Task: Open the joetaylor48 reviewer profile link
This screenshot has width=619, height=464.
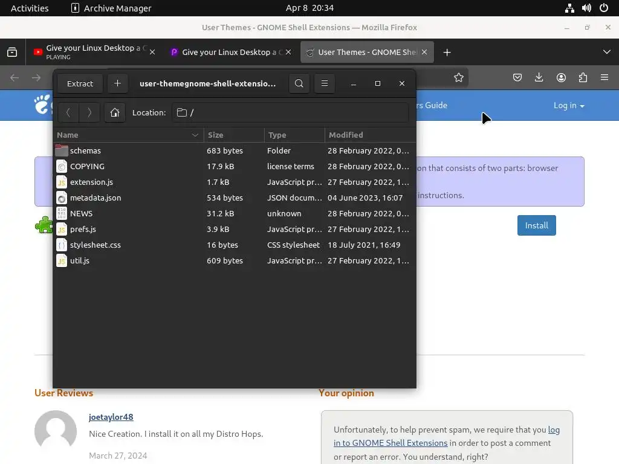Action: 111,417
